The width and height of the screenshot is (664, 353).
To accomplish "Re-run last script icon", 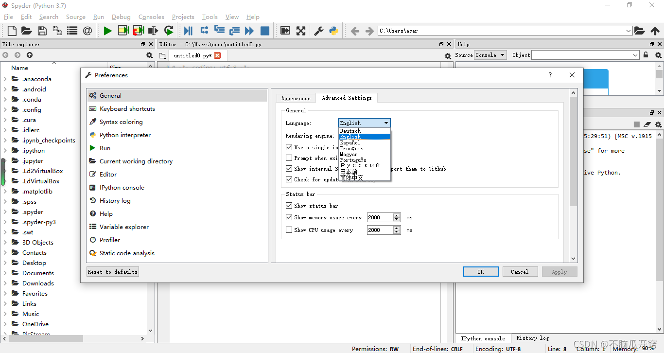I will pyautogui.click(x=169, y=31).
